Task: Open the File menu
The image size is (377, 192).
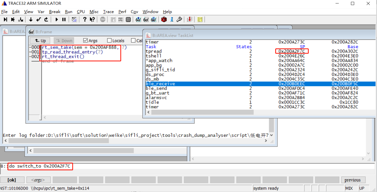Action: (x=4, y=12)
